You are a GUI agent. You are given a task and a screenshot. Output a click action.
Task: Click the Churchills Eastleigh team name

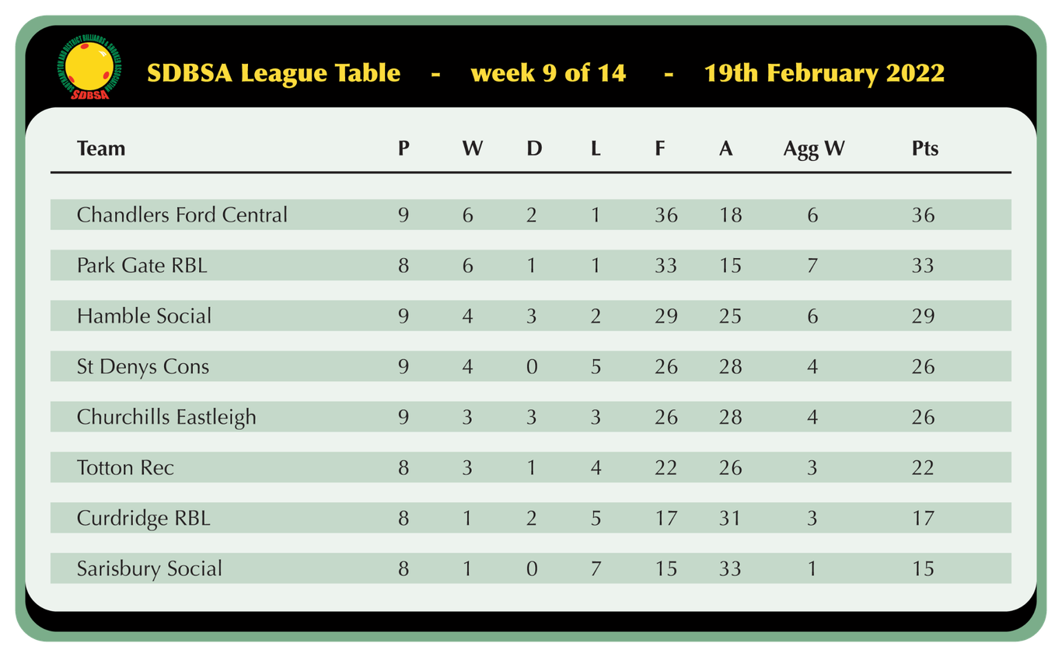pos(166,417)
